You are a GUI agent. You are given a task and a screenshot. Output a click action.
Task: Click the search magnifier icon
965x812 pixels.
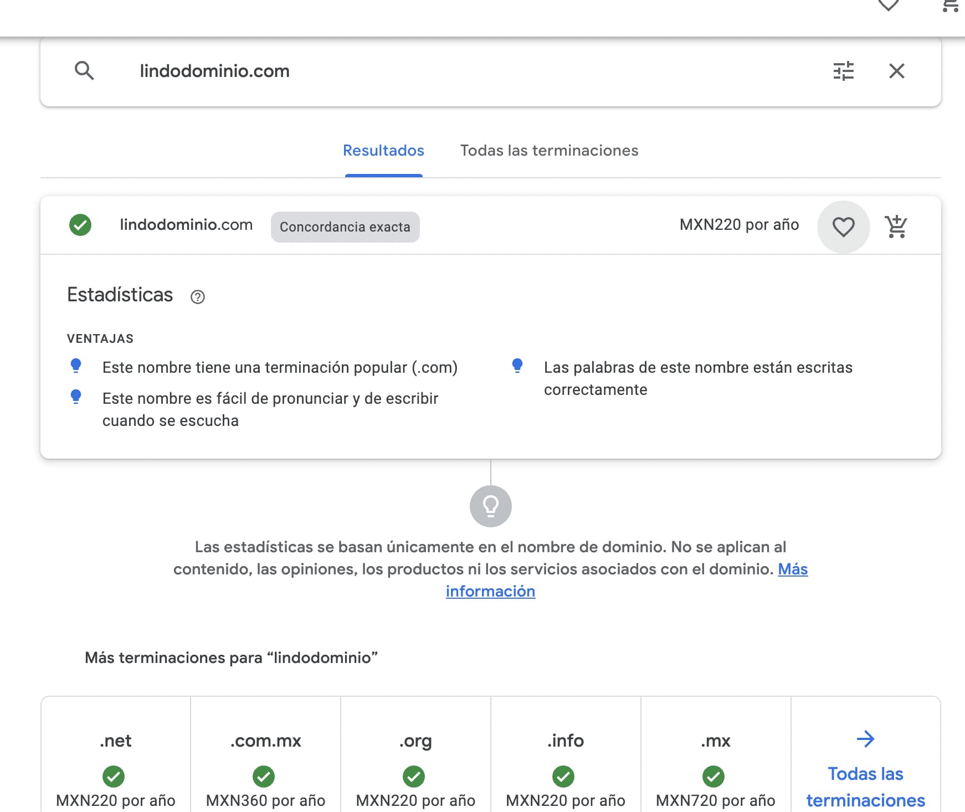click(85, 71)
